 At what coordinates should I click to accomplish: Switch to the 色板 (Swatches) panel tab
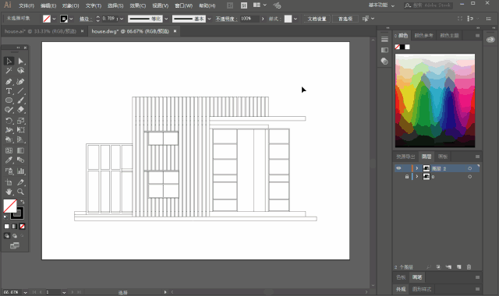coord(401,277)
